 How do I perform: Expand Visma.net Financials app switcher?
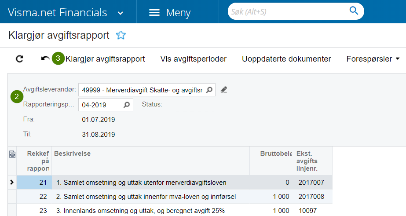(121, 13)
